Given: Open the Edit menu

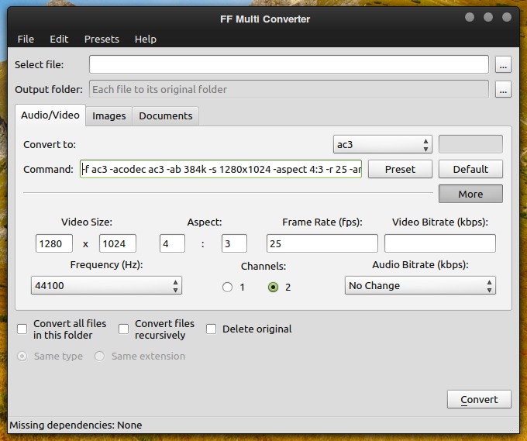Looking at the screenshot, I should [x=59, y=39].
